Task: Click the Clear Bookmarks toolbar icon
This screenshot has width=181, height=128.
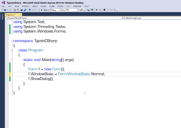Action: pyautogui.click(x=115, y=10)
